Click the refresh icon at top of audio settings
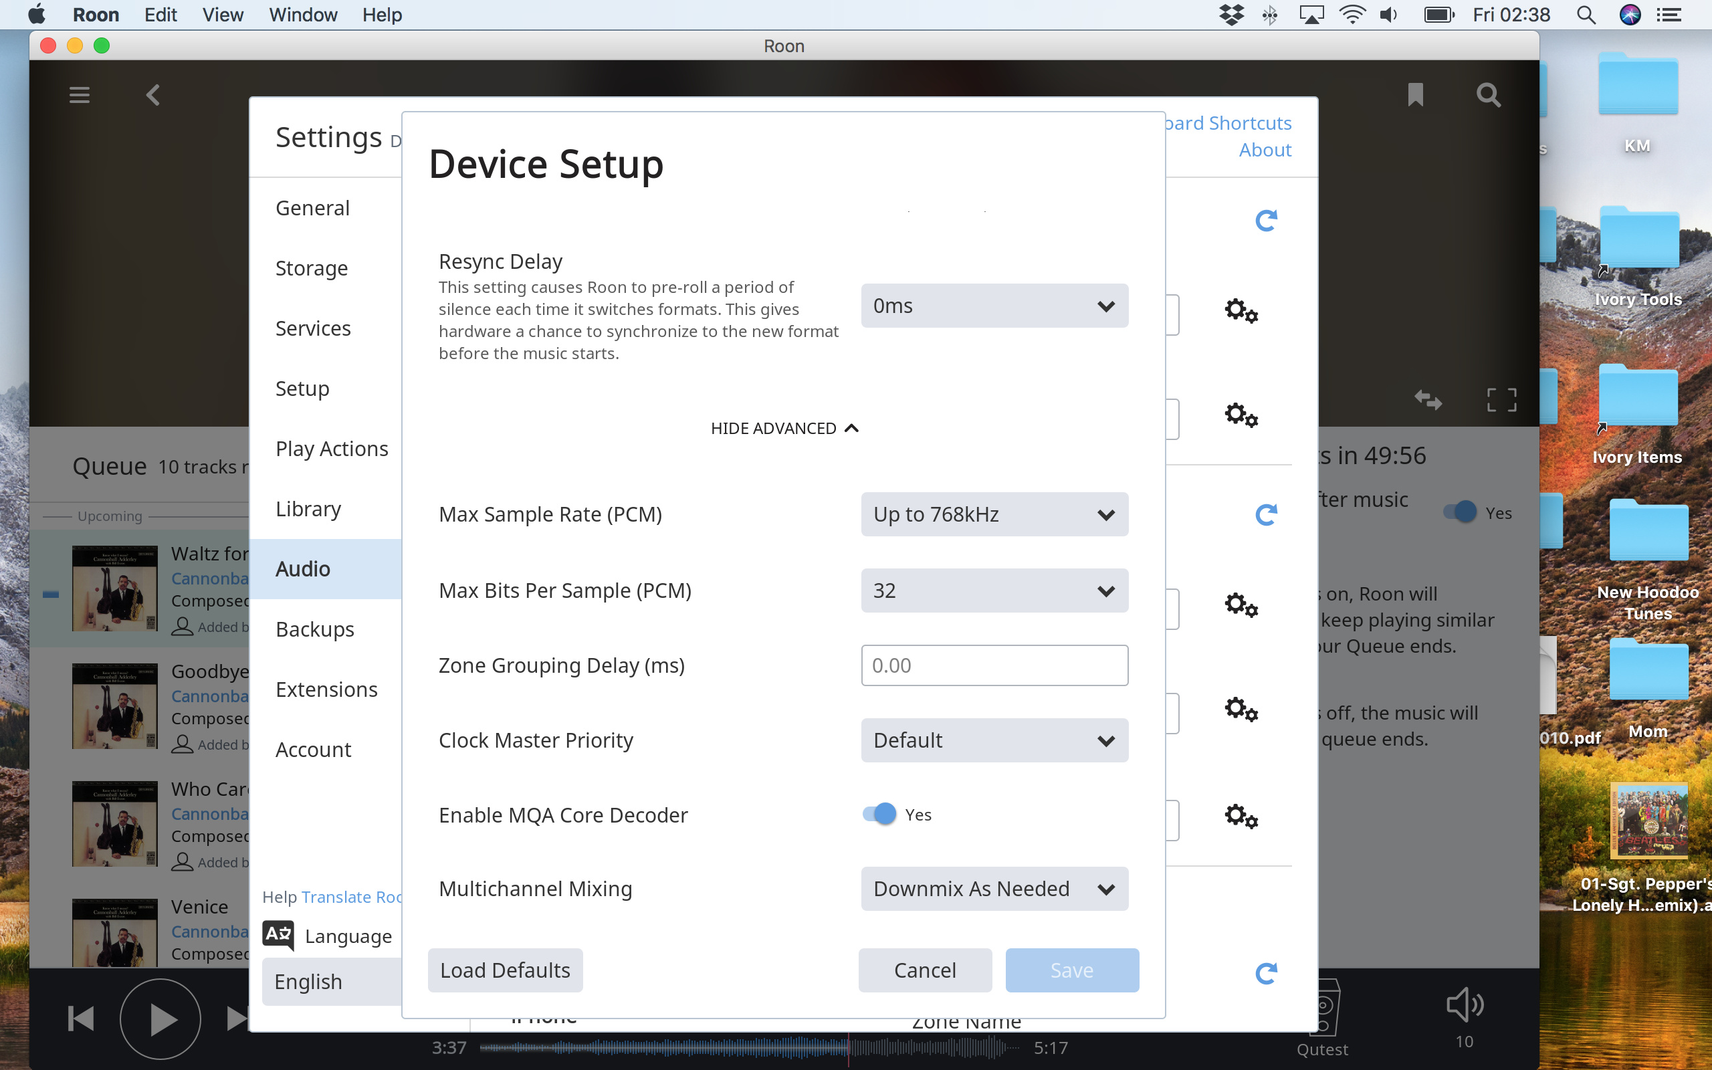This screenshot has height=1070, width=1712. [x=1265, y=221]
